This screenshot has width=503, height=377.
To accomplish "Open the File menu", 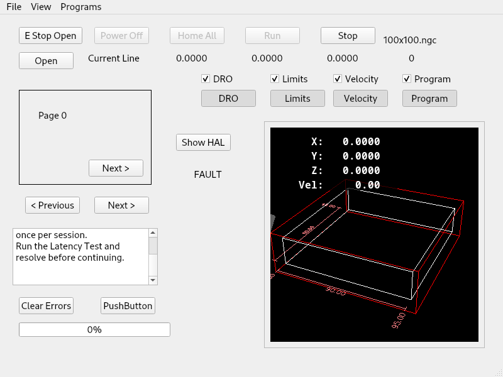I will point(14,7).
